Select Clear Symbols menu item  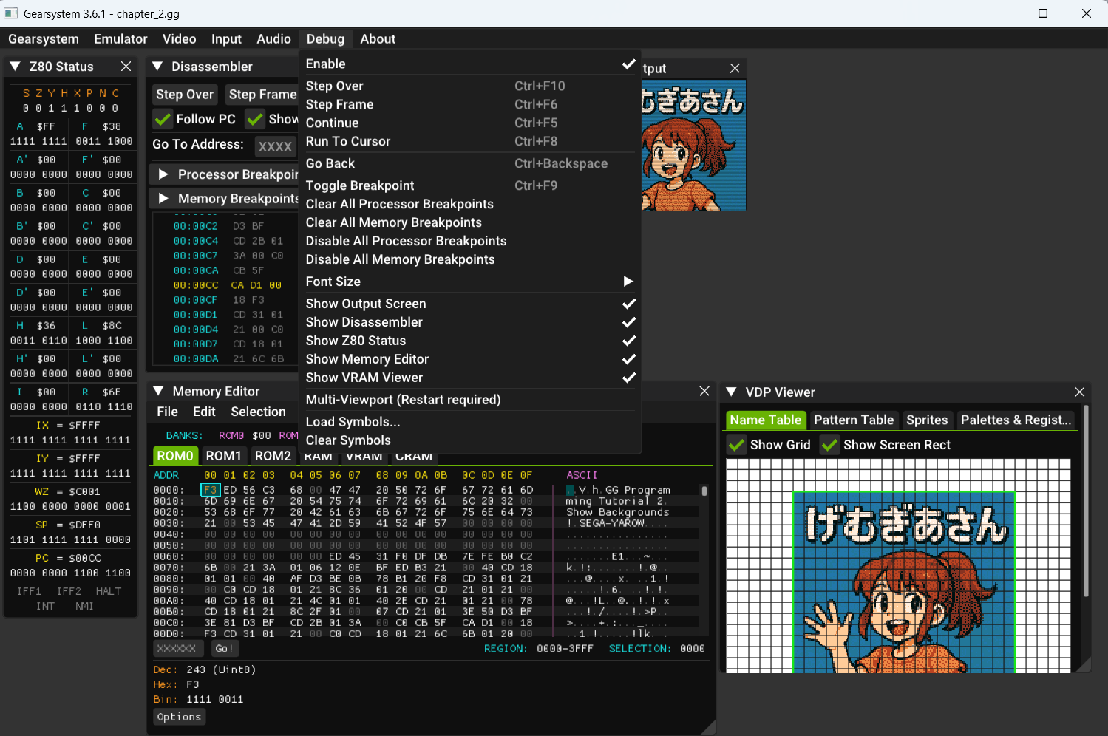click(x=470, y=440)
